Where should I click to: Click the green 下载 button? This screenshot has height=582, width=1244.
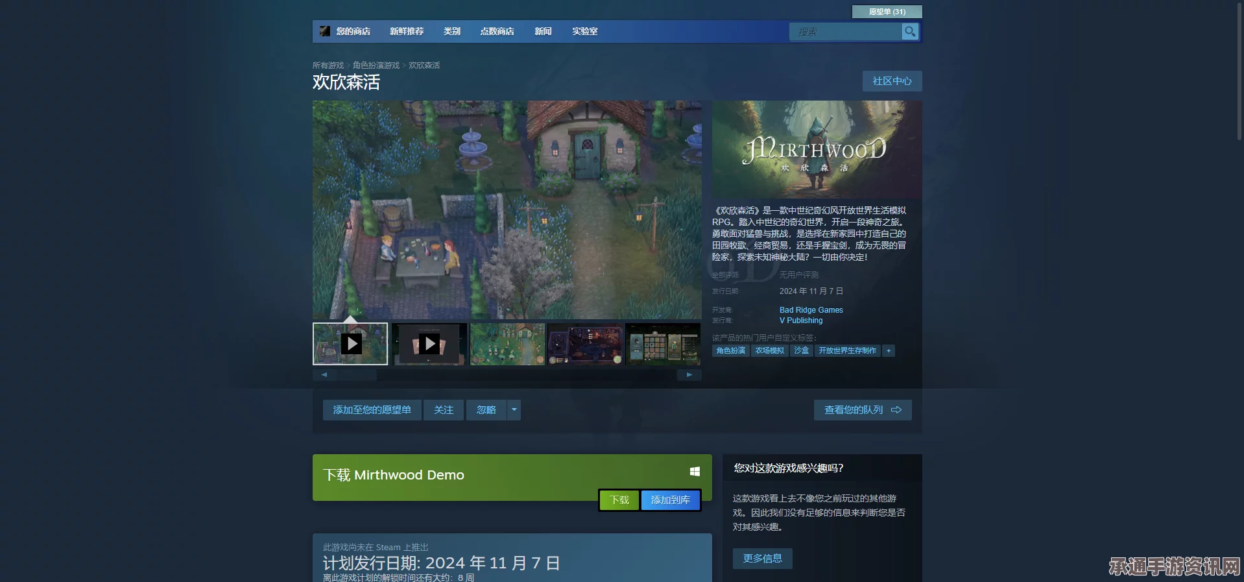(619, 500)
